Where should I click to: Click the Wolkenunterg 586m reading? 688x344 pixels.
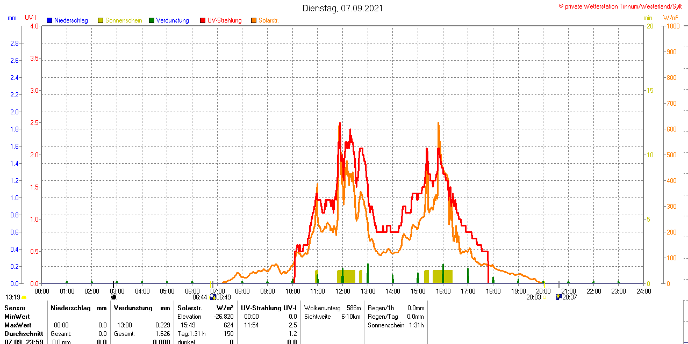(332, 308)
